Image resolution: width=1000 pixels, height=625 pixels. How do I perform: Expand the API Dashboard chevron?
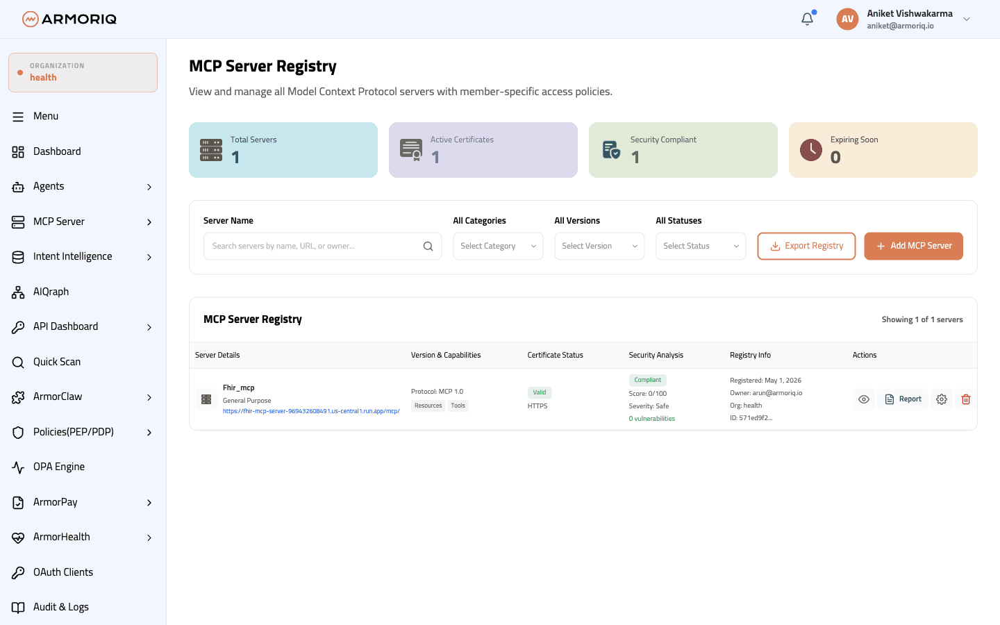tap(149, 327)
